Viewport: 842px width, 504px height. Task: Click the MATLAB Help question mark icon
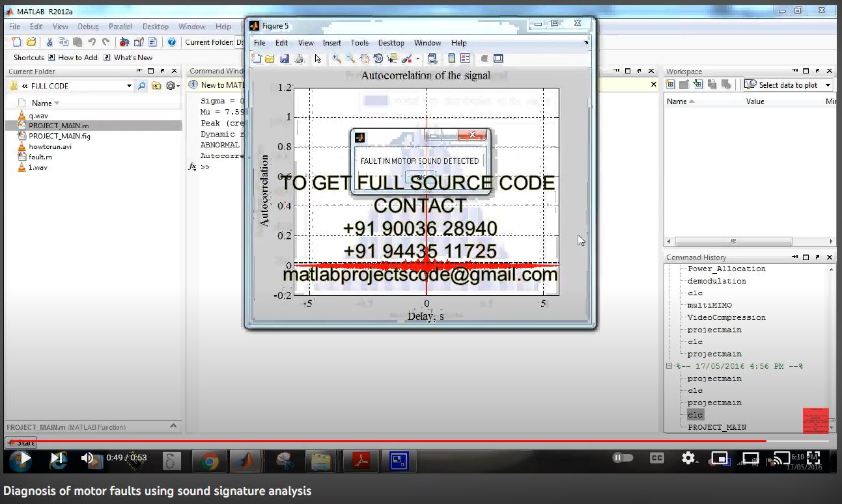tap(171, 42)
